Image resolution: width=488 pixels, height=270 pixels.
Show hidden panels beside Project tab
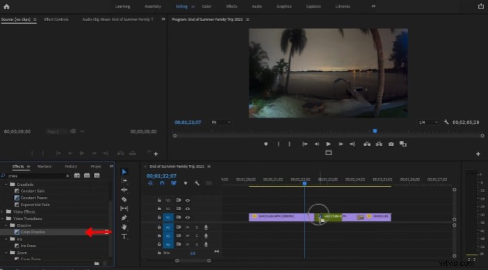coord(111,166)
